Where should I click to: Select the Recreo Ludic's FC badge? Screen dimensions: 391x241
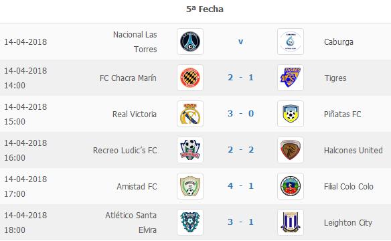[190, 150]
